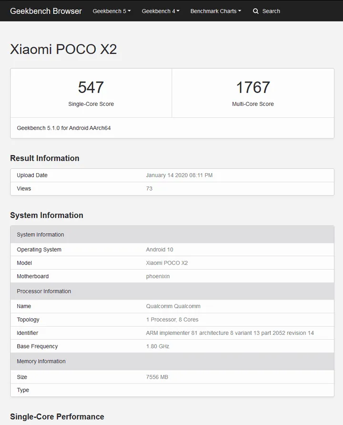
Task: Click the ARM implementer identifier value
Action: (230, 333)
